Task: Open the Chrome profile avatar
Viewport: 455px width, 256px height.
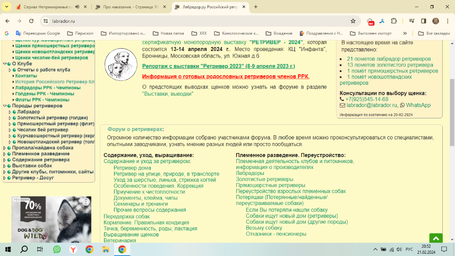Action: coord(435,21)
